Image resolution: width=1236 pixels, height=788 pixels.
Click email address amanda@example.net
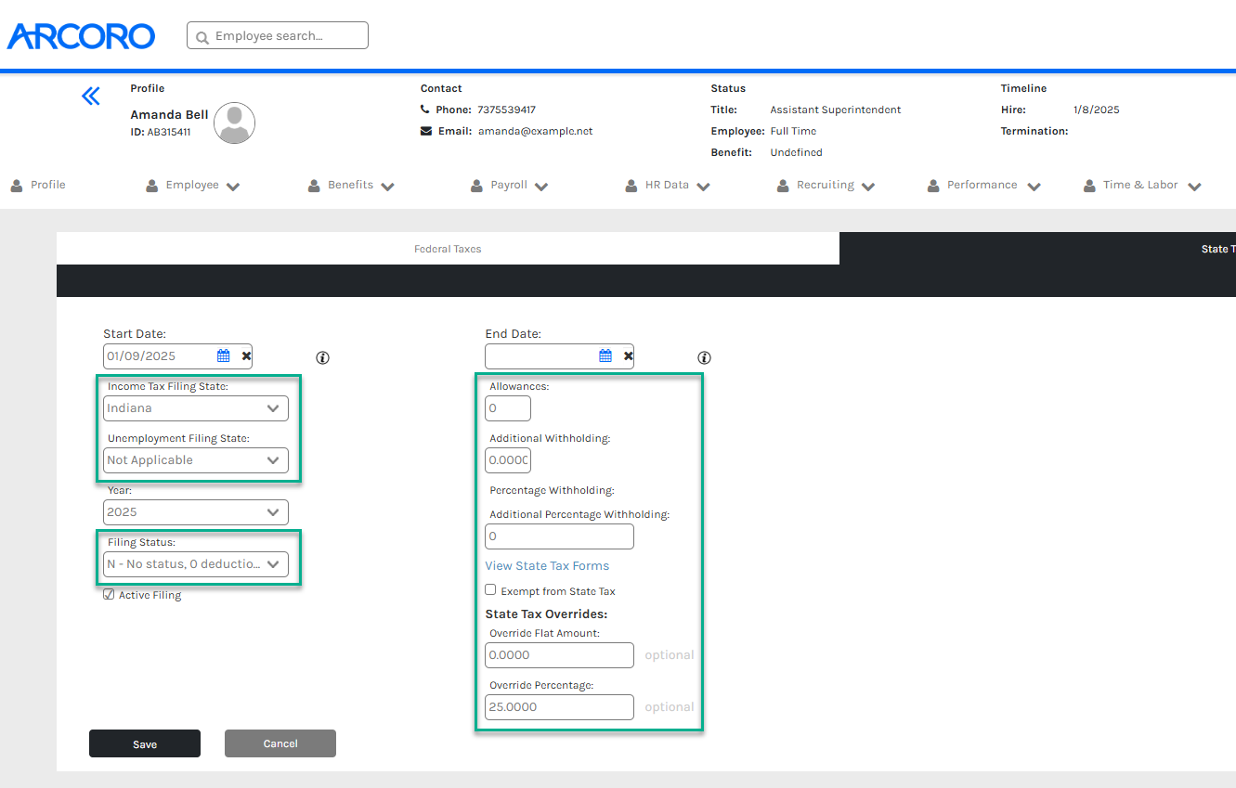point(535,131)
